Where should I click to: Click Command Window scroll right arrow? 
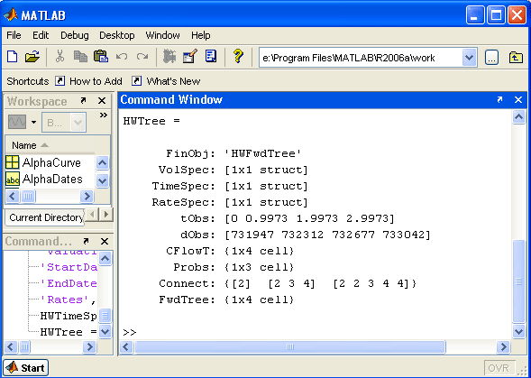pos(503,346)
